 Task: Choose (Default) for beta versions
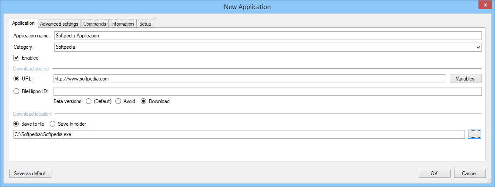[89, 101]
